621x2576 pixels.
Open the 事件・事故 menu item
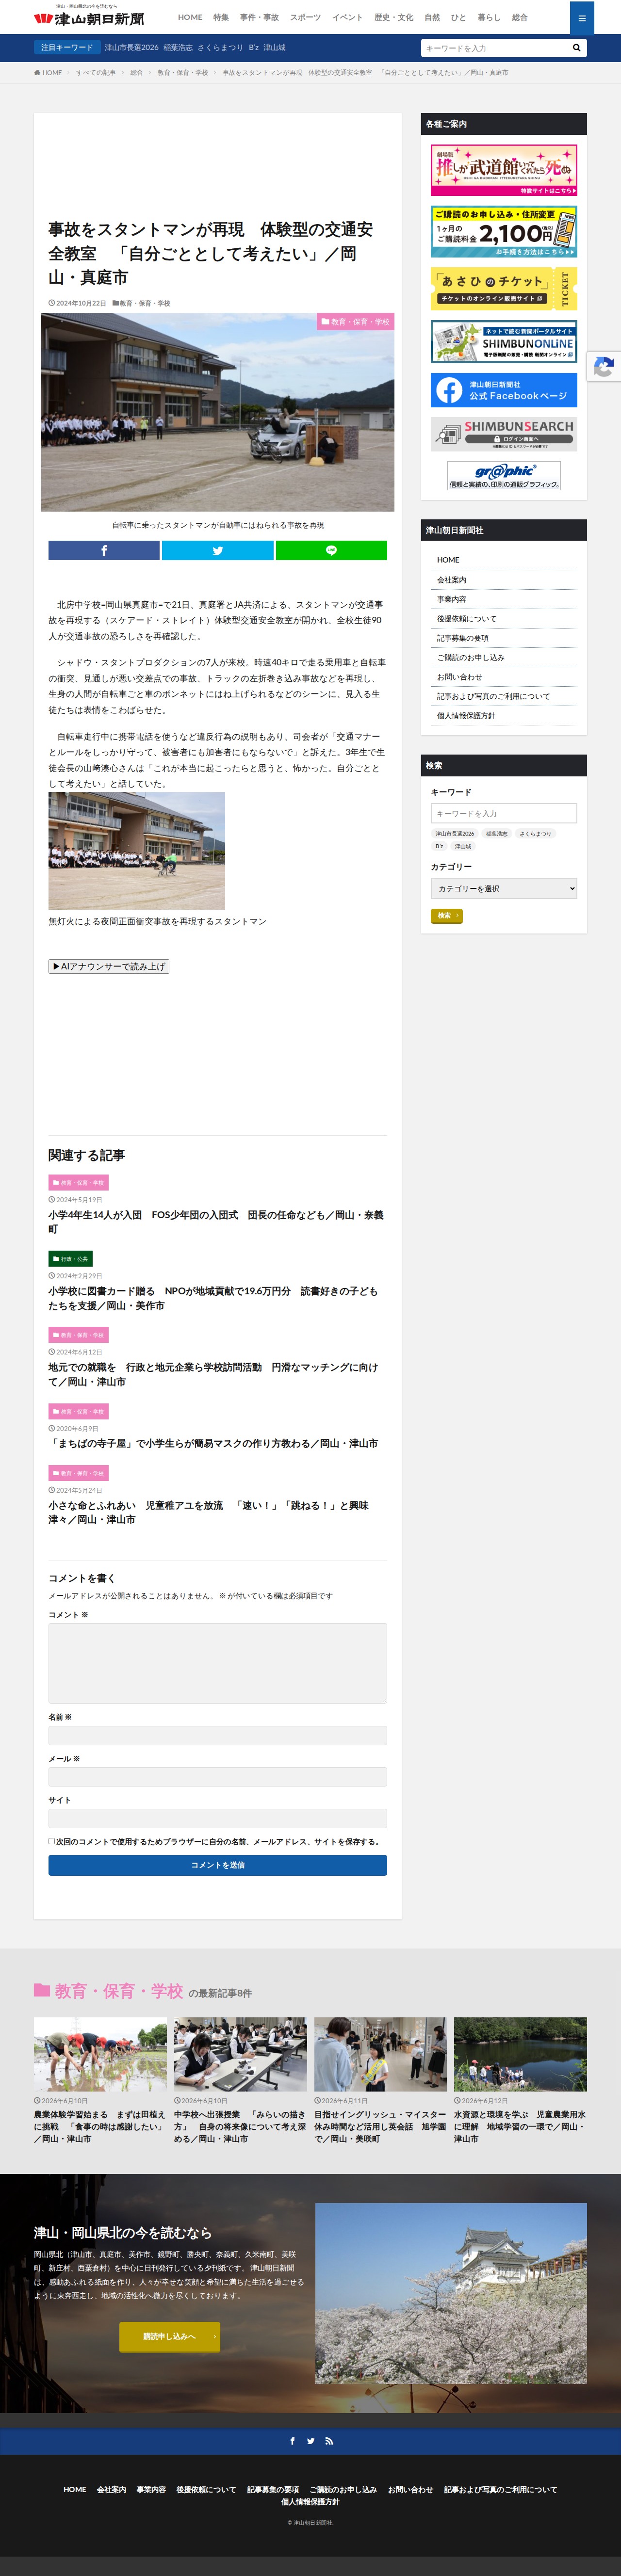259,17
